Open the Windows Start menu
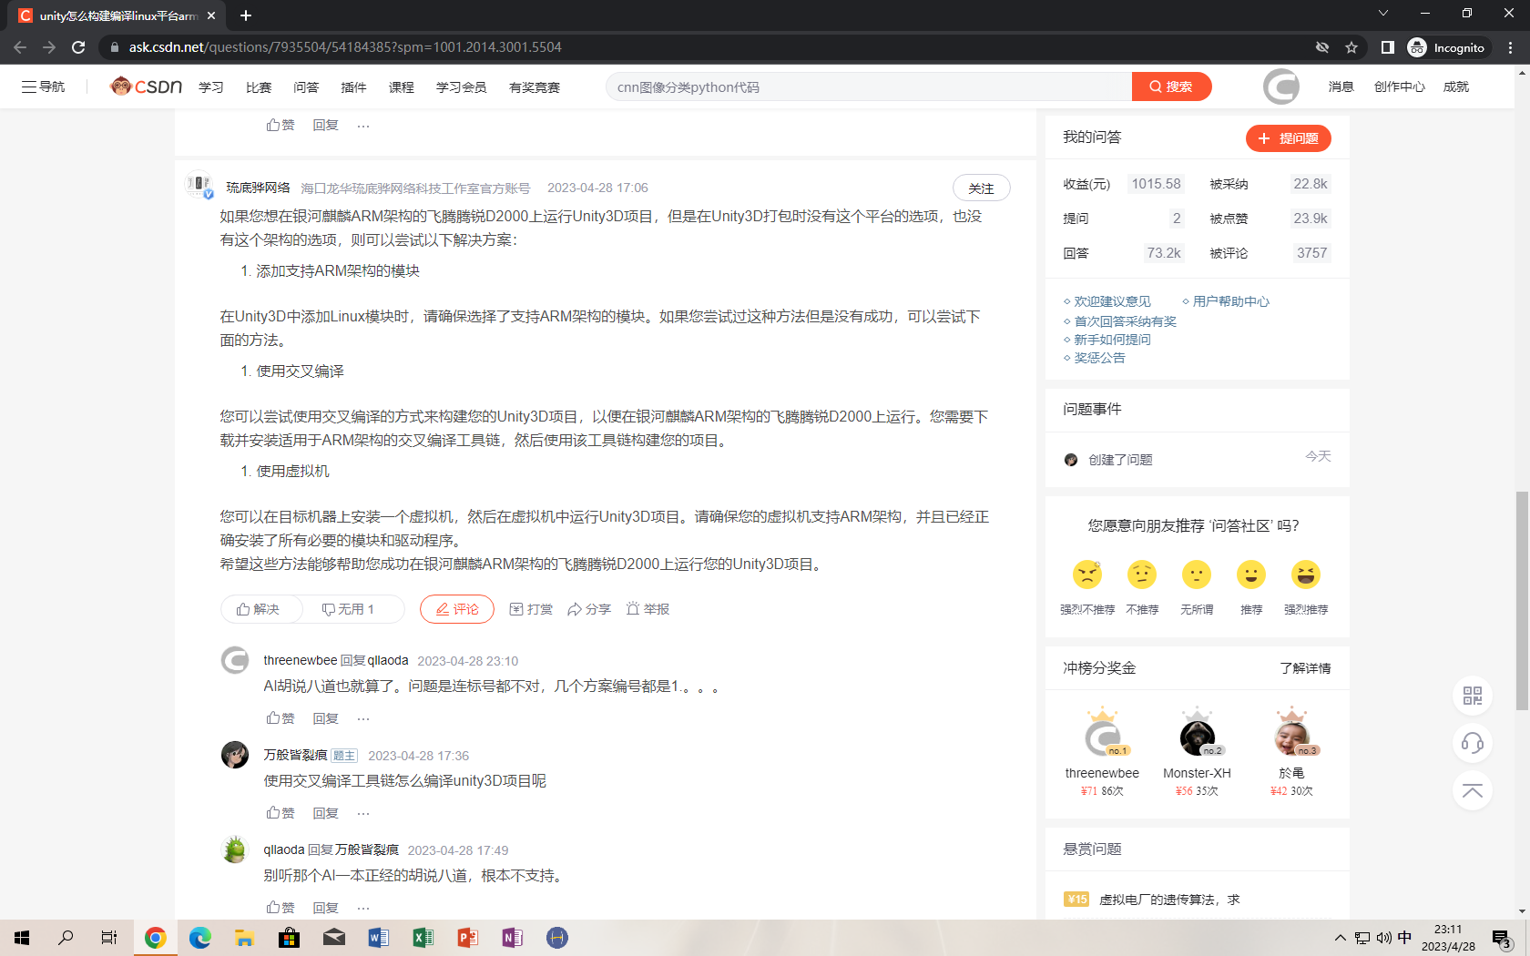 (22, 938)
